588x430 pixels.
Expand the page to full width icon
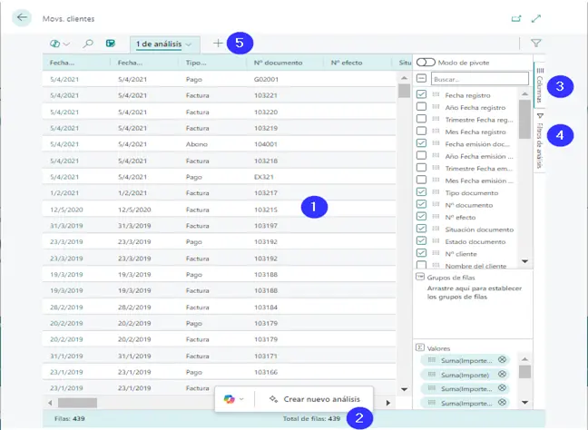point(536,18)
